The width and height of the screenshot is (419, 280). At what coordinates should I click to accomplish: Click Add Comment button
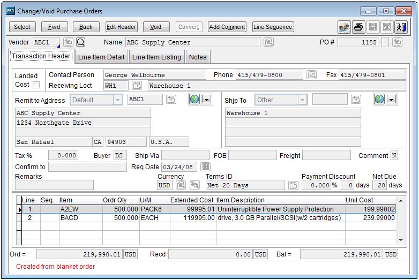tap(227, 27)
